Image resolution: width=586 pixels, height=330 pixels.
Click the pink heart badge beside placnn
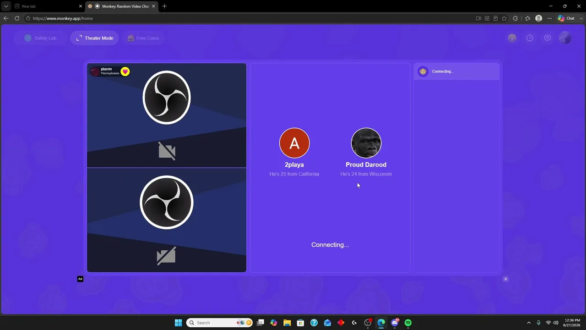[125, 71]
